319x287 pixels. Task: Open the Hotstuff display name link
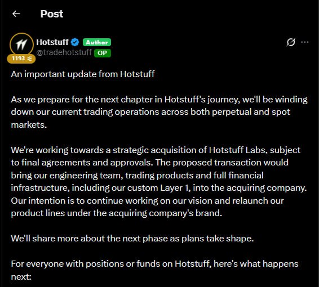click(52, 42)
